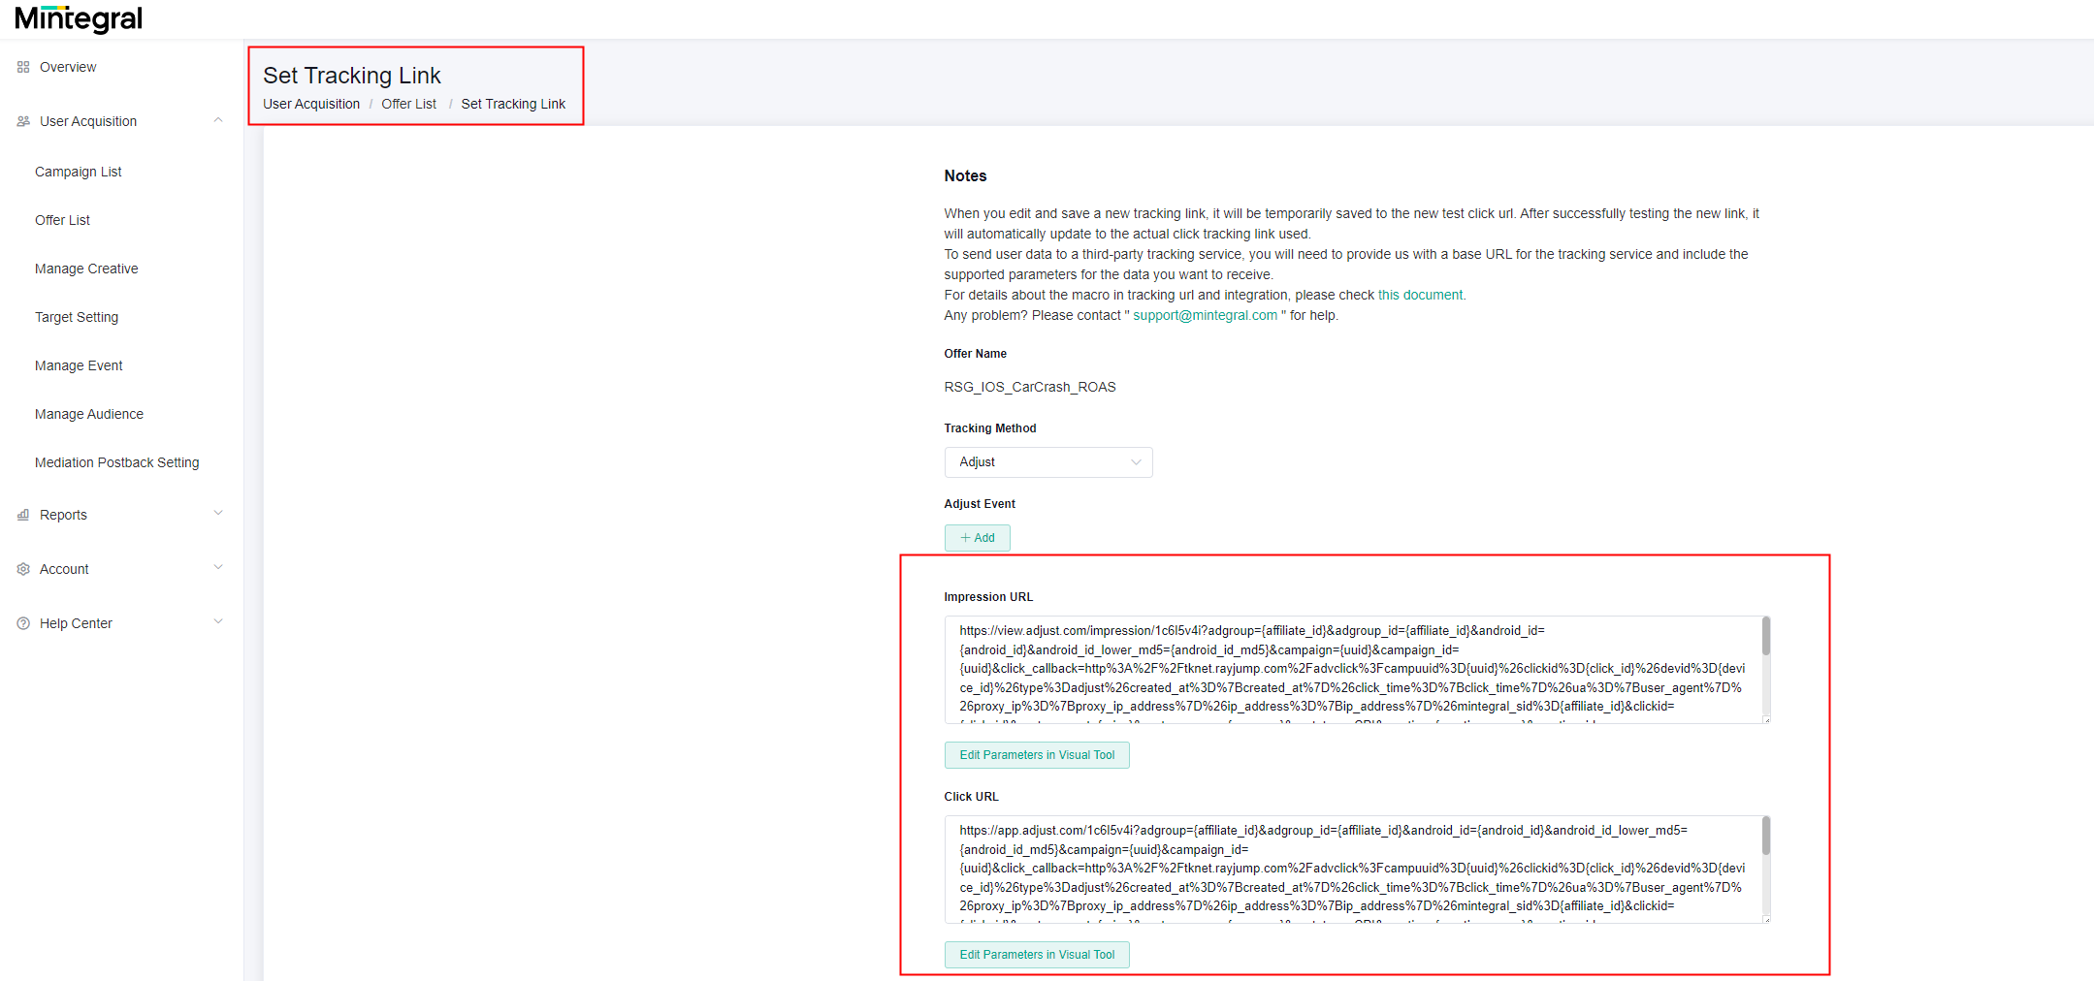Select the Overview icon in sidebar
2094x981 pixels.
(22, 66)
